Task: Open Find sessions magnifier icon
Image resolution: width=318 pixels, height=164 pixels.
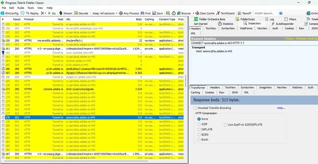Action: tap(142, 13)
